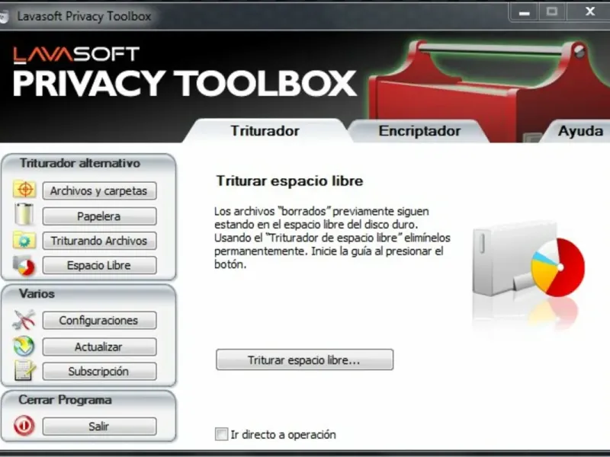The height and width of the screenshot is (457, 610).
Task: Click the globe refresh icon beside Actualizar
Action: 24,347
